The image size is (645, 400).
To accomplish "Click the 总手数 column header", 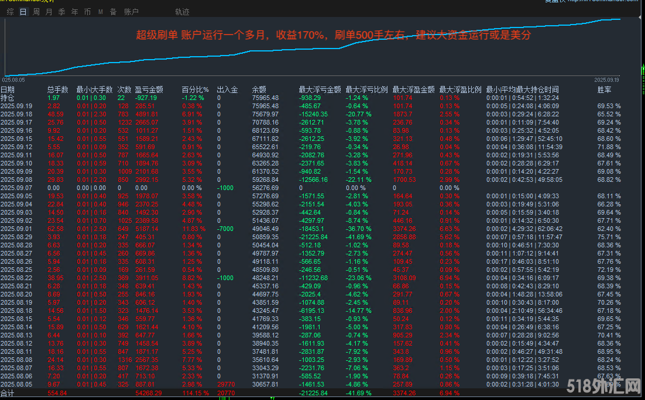I will click(57, 89).
